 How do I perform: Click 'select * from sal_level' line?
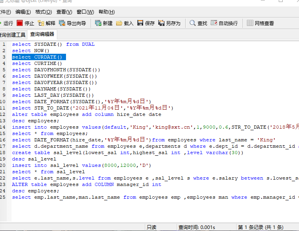[48, 172]
